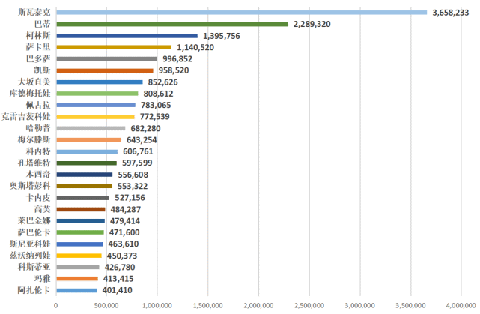This screenshot has width=480, height=314.
Task: Select the value label 553,322
Action: (x=133, y=186)
